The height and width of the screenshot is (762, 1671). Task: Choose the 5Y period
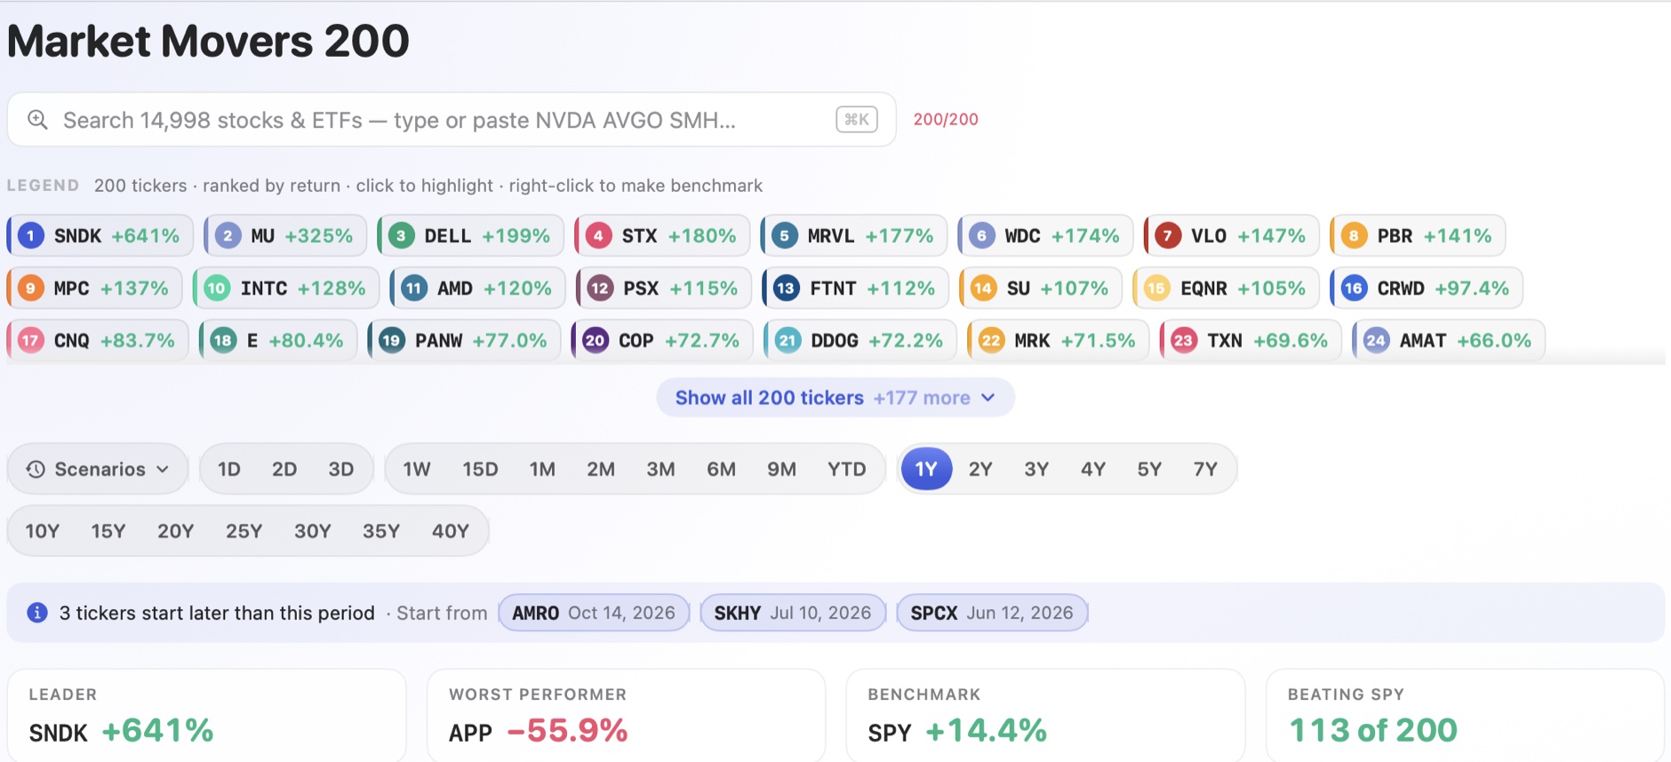click(1149, 469)
